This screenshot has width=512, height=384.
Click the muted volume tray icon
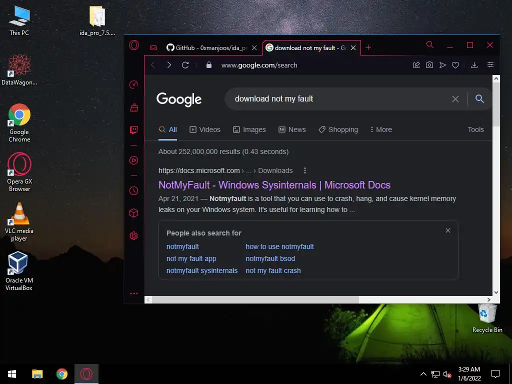click(x=447, y=374)
